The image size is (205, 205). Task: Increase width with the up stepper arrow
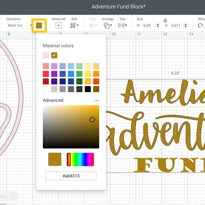(158, 24)
